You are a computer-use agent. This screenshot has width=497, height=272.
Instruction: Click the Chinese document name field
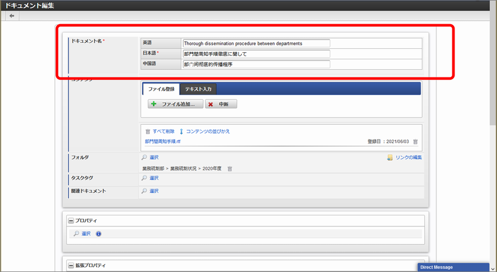click(x=256, y=64)
